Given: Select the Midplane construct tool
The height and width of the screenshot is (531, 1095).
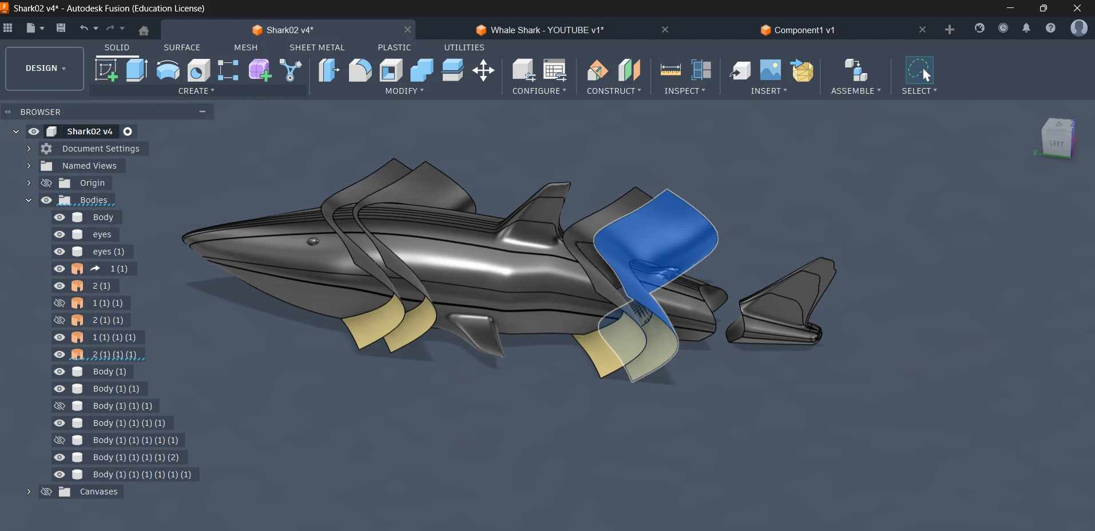Looking at the screenshot, I should [629, 70].
